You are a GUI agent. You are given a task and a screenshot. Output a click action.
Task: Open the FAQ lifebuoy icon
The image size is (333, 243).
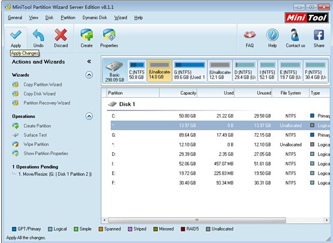250,35
